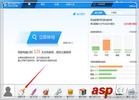Switch to the 加速 tab
Viewport: 139px width, 100px height.
click(x=56, y=4)
